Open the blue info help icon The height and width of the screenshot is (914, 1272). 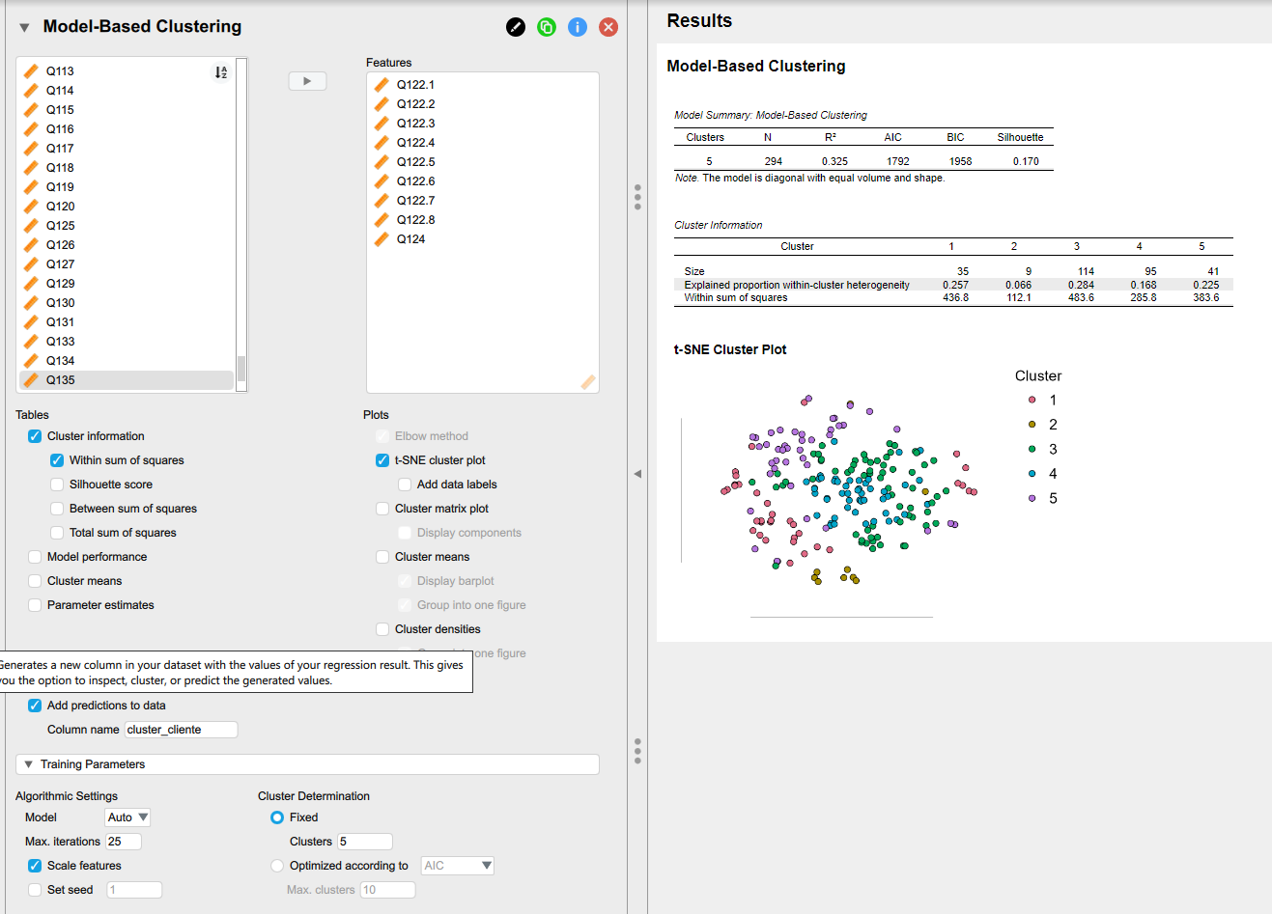578,27
